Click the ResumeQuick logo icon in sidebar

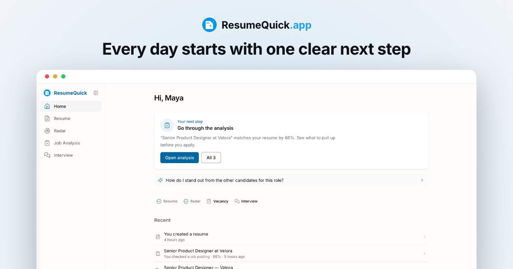pos(47,93)
